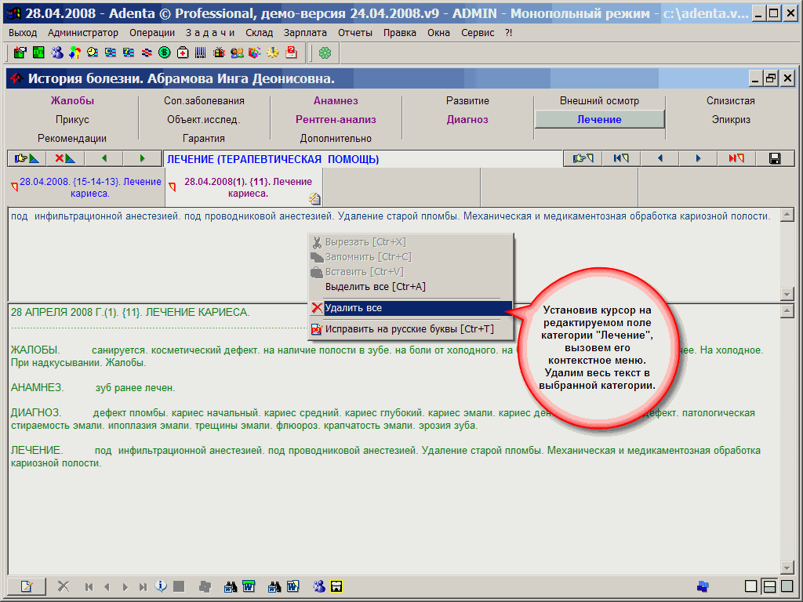Open the Зарплата menu
The image size is (803, 602).
click(x=306, y=33)
